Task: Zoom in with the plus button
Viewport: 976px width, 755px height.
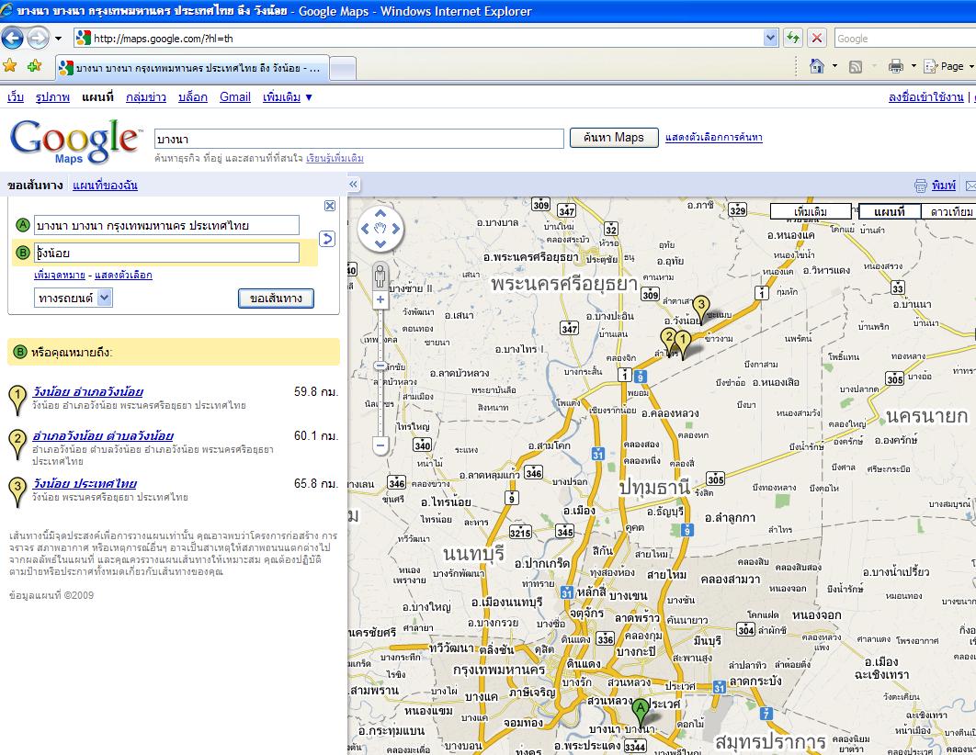Action: pos(380,299)
